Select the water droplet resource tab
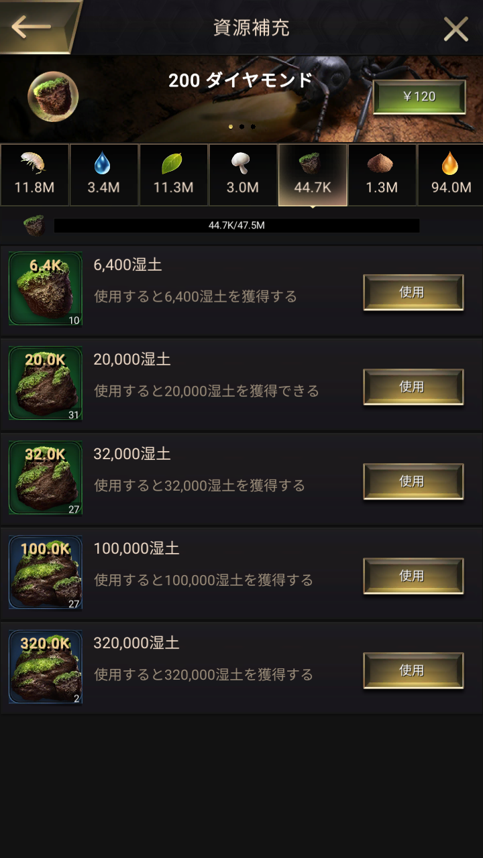The width and height of the screenshot is (483, 858). tap(104, 175)
